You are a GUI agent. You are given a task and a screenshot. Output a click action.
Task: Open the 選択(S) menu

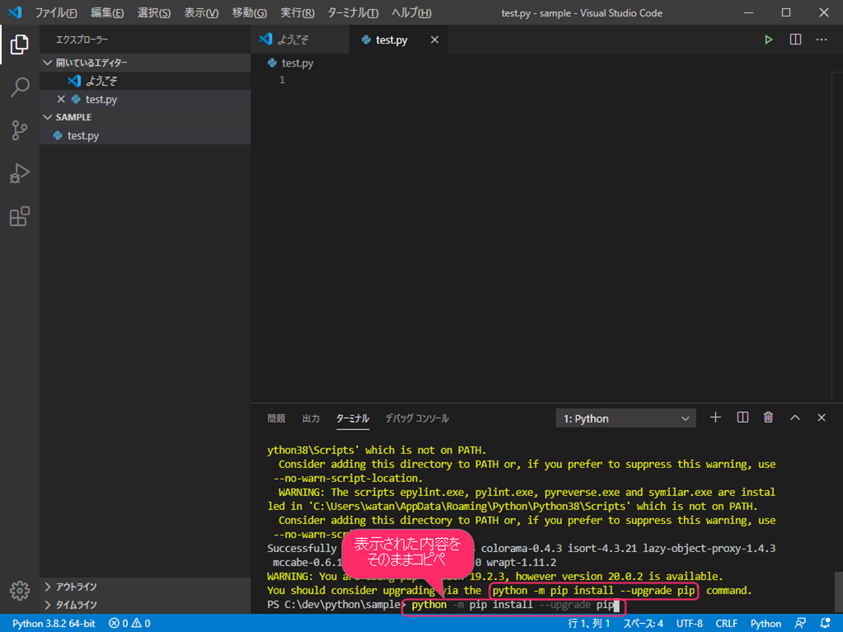pyautogui.click(x=154, y=13)
